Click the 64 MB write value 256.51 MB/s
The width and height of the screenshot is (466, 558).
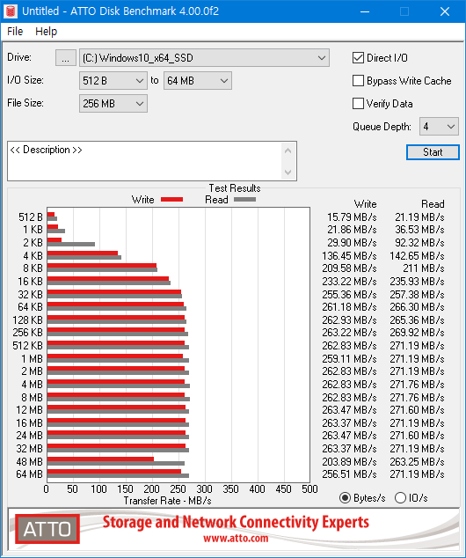[349, 474]
